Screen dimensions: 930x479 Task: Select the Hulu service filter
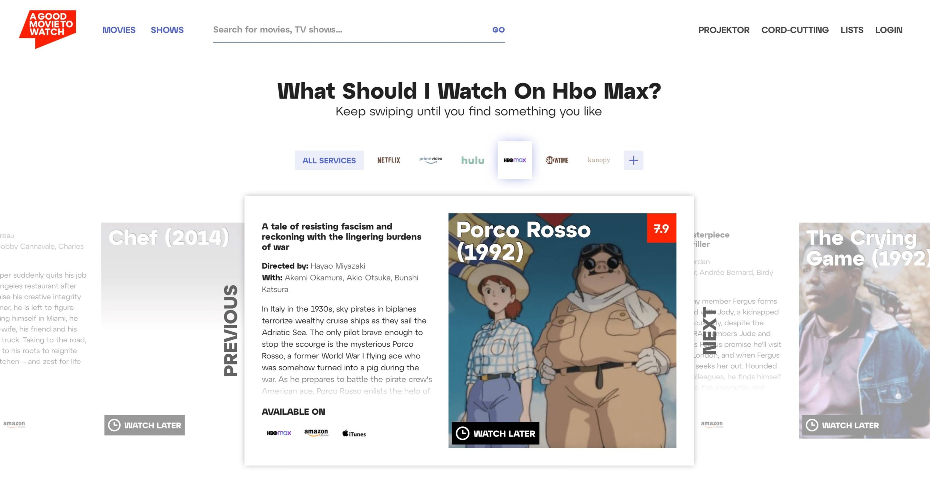pyautogui.click(x=472, y=160)
